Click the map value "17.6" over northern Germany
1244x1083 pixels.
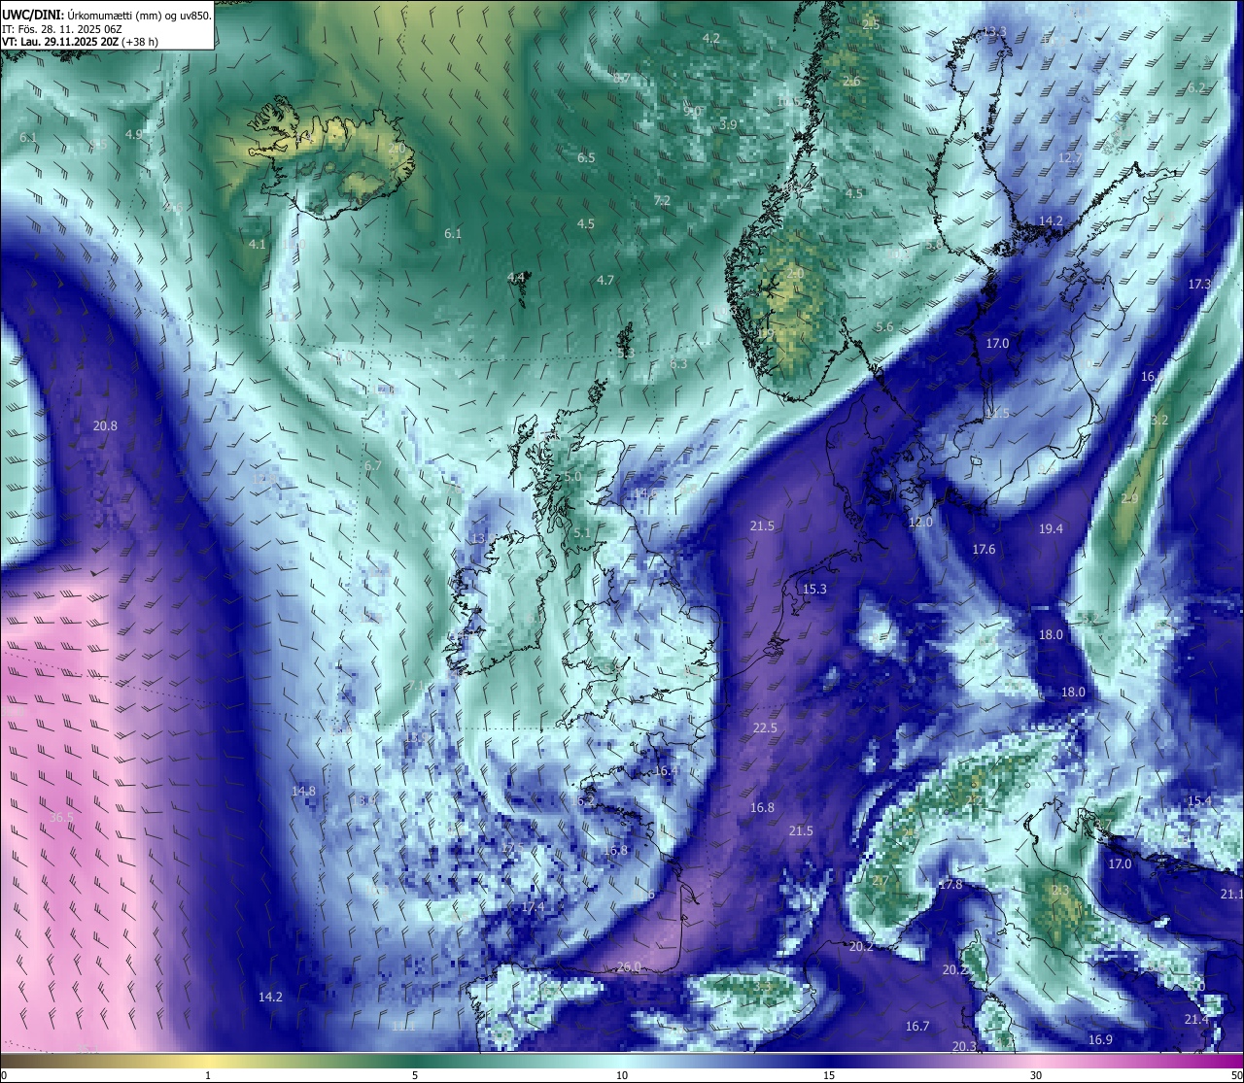(x=984, y=550)
